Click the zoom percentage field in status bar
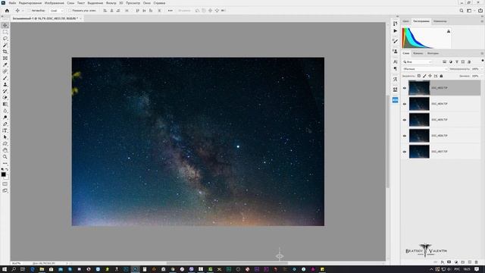The width and height of the screenshot is (485, 273). tap(16, 263)
